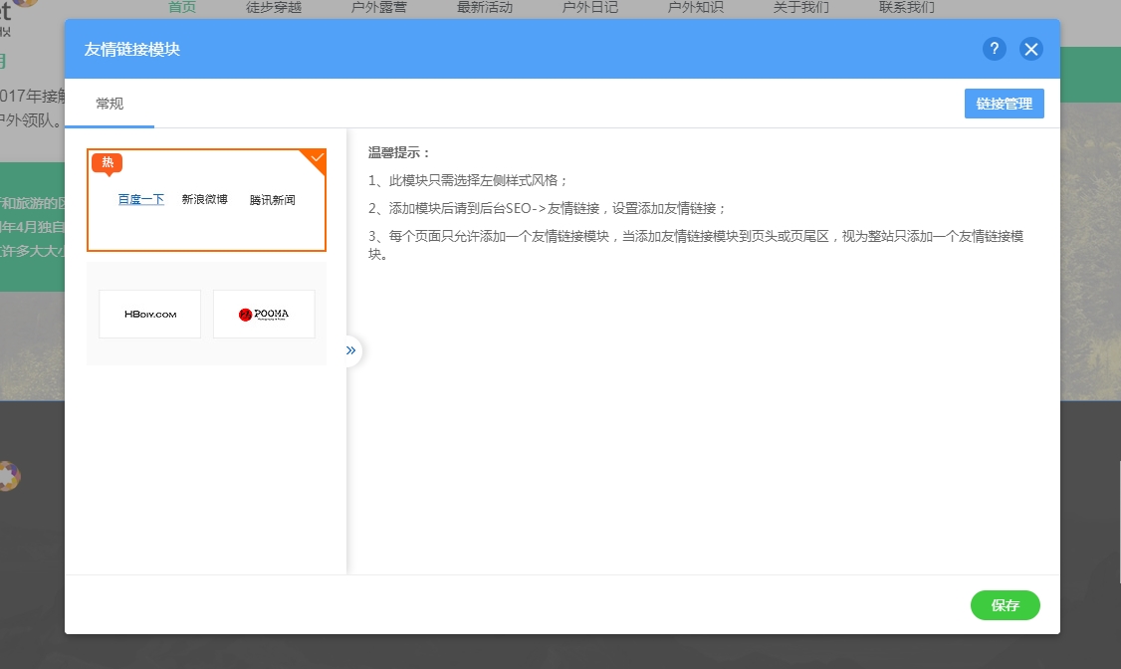Click the help question mark icon
The width and height of the screenshot is (1121, 669).
[x=994, y=49]
